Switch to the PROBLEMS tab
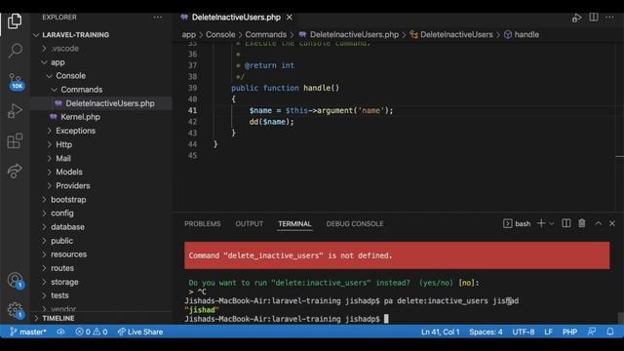Image resolution: width=624 pixels, height=351 pixels. (x=202, y=223)
